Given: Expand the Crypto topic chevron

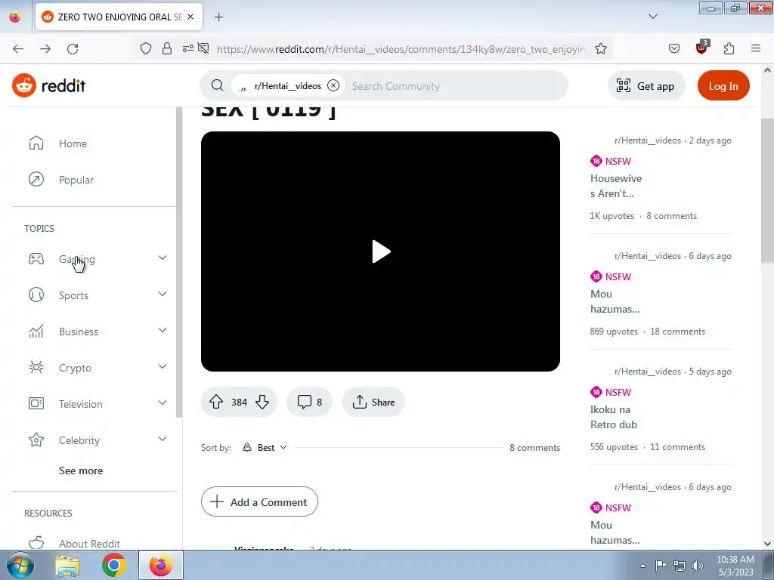Looking at the screenshot, I should [x=163, y=367].
